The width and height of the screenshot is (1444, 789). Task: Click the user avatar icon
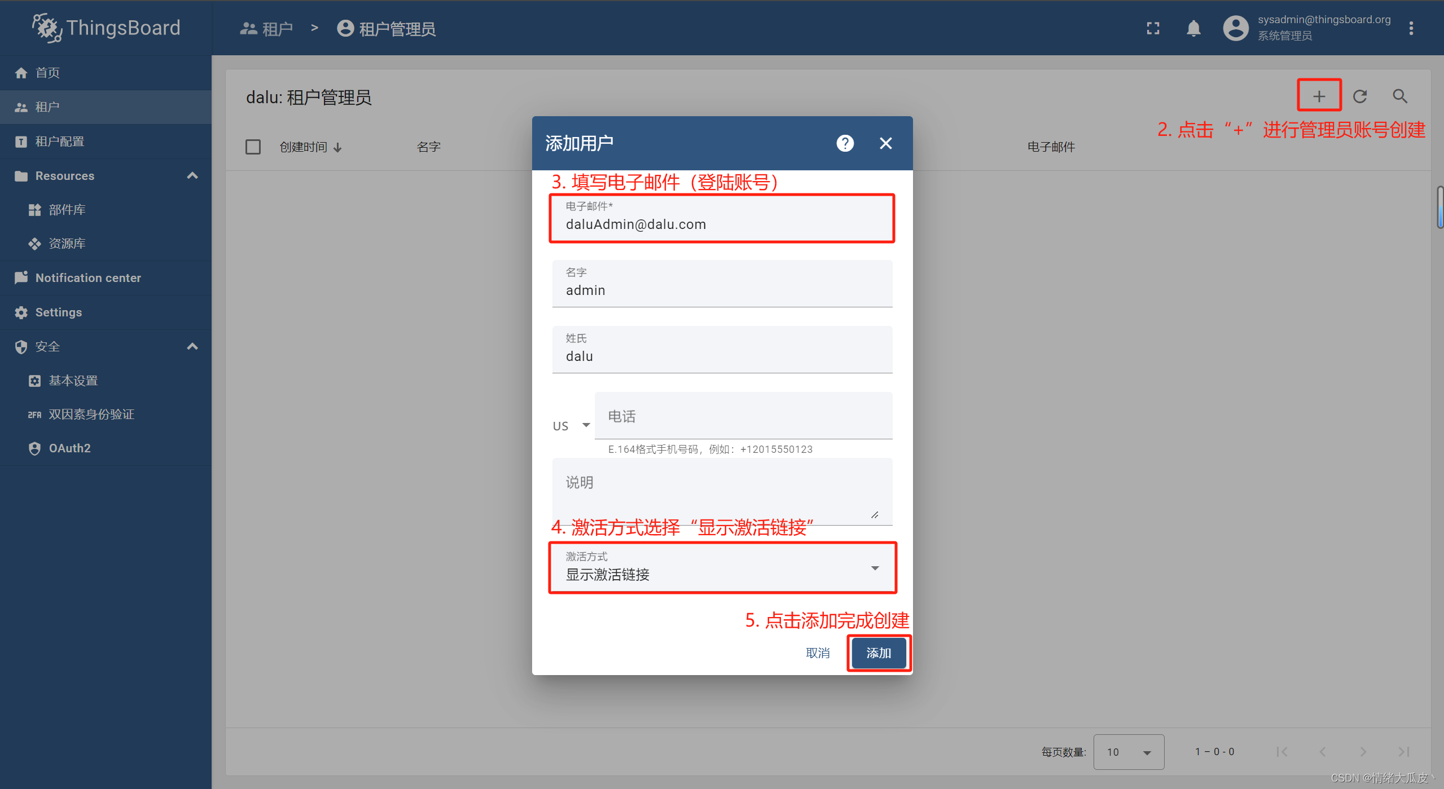tap(1236, 28)
